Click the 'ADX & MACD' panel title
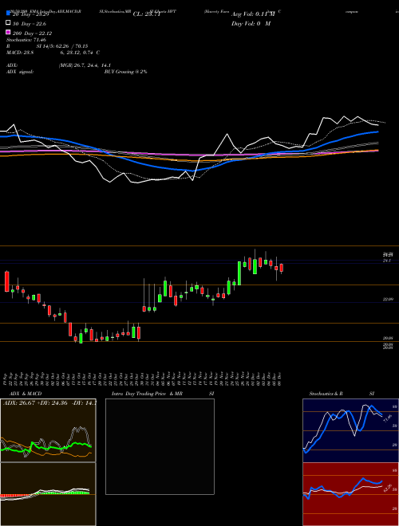 [26, 394]
